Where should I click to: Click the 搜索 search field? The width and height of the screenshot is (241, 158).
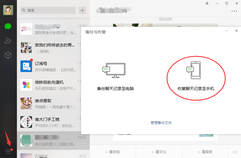pyautogui.click(x=48, y=10)
